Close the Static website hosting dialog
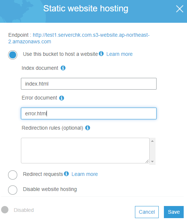 coord(180,9)
